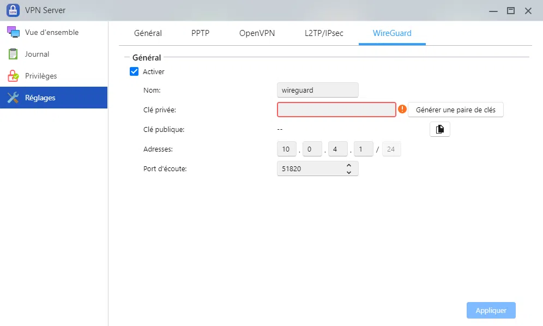Edit the third address octet 4
The image size is (543, 326).
tap(338, 149)
